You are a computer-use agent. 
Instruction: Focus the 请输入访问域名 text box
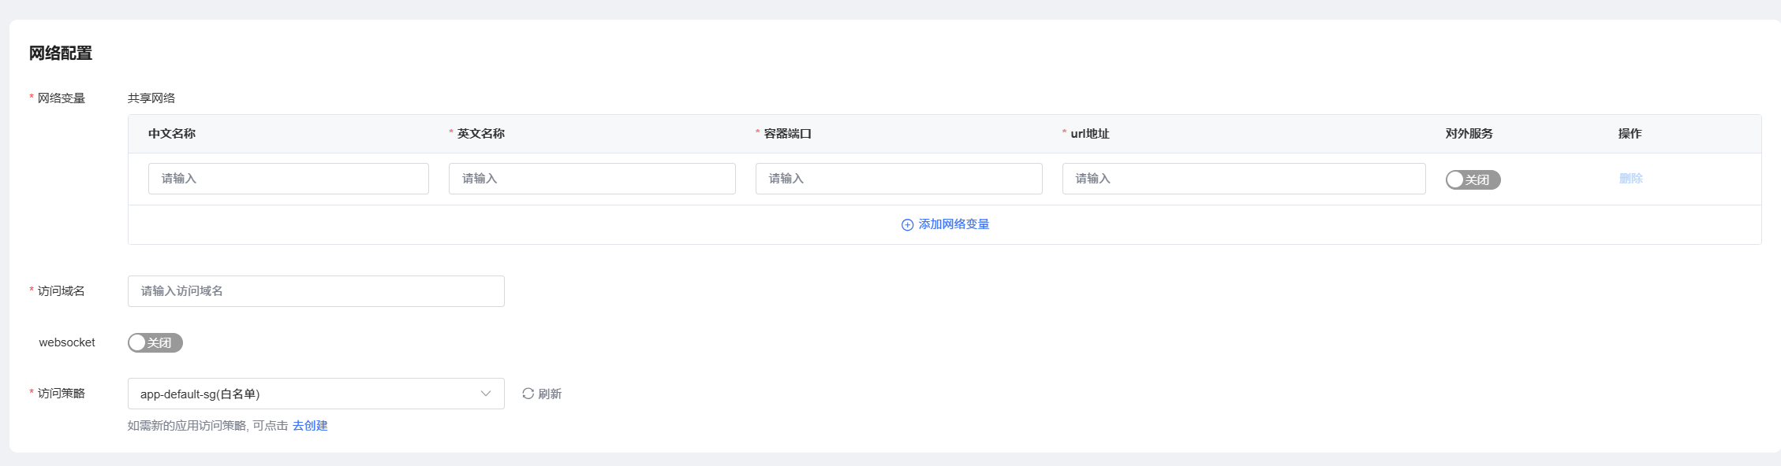tap(316, 291)
